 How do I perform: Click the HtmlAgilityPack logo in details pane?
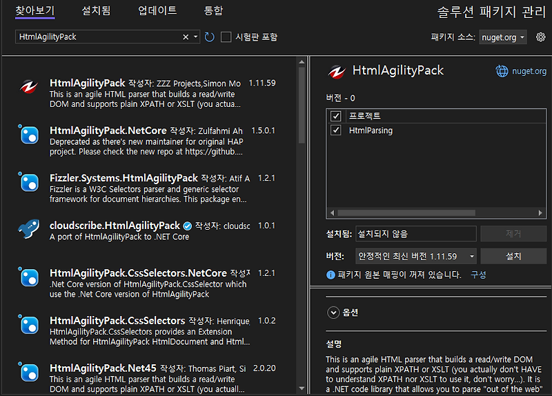337,71
